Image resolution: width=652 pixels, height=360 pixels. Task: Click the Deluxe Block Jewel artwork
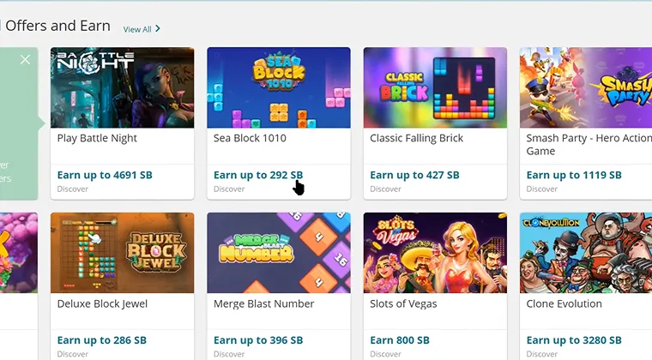click(122, 253)
